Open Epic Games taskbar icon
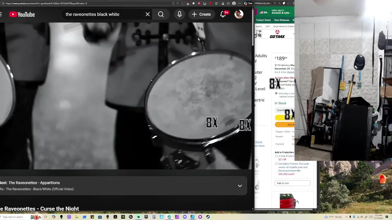 (146, 217)
